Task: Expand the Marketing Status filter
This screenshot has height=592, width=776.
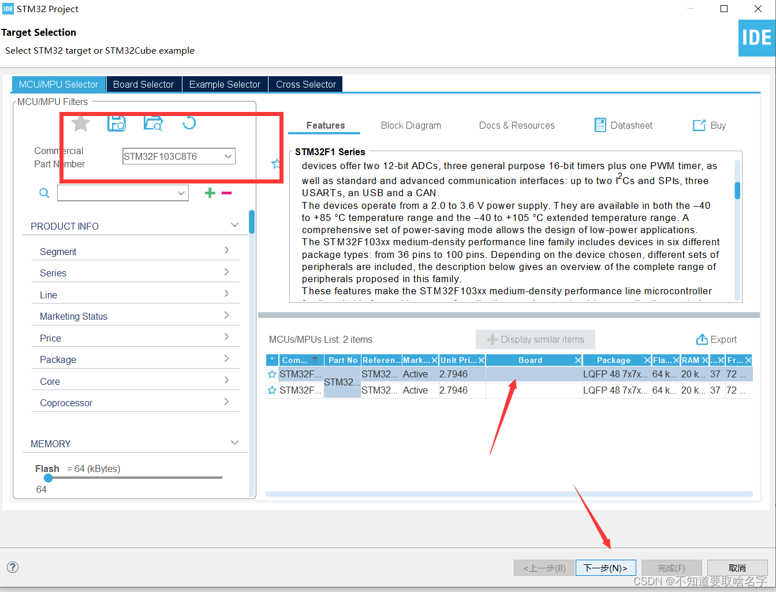Action: click(x=226, y=315)
